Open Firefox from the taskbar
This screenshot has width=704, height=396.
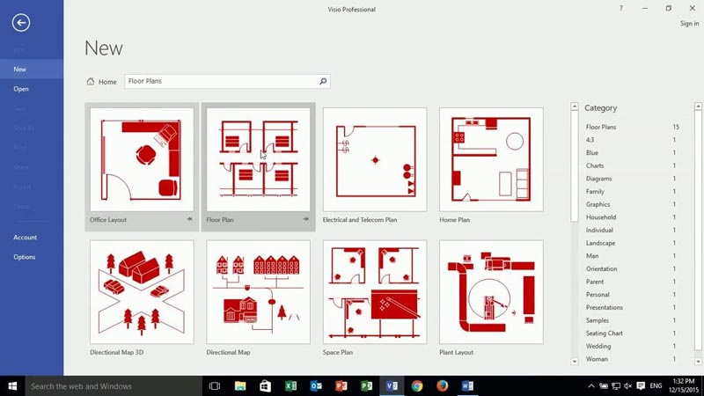click(x=443, y=386)
